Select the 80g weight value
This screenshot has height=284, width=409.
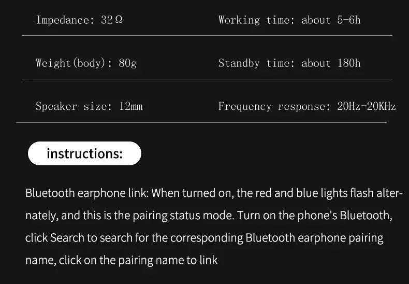coord(127,63)
